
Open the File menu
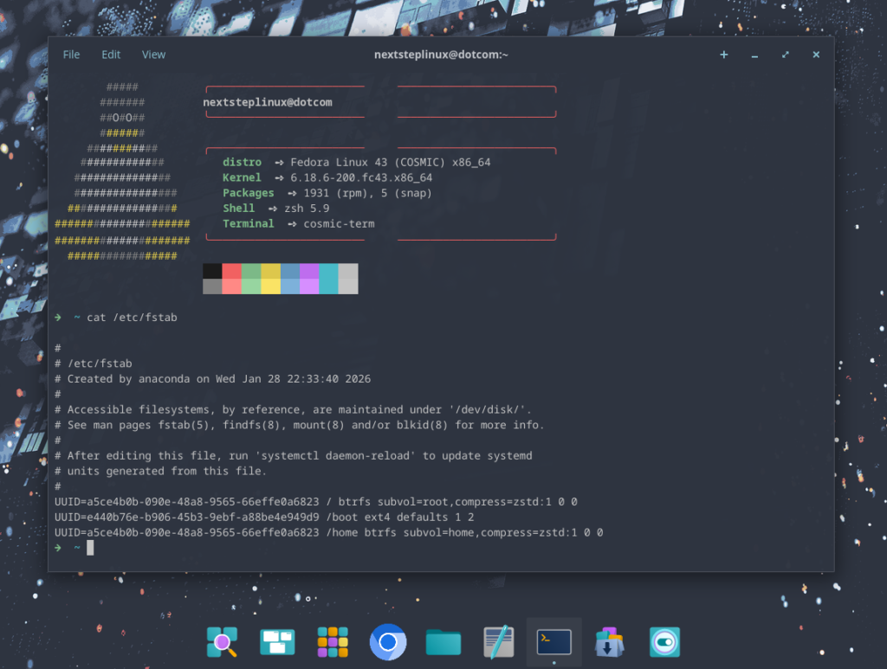pos(71,55)
